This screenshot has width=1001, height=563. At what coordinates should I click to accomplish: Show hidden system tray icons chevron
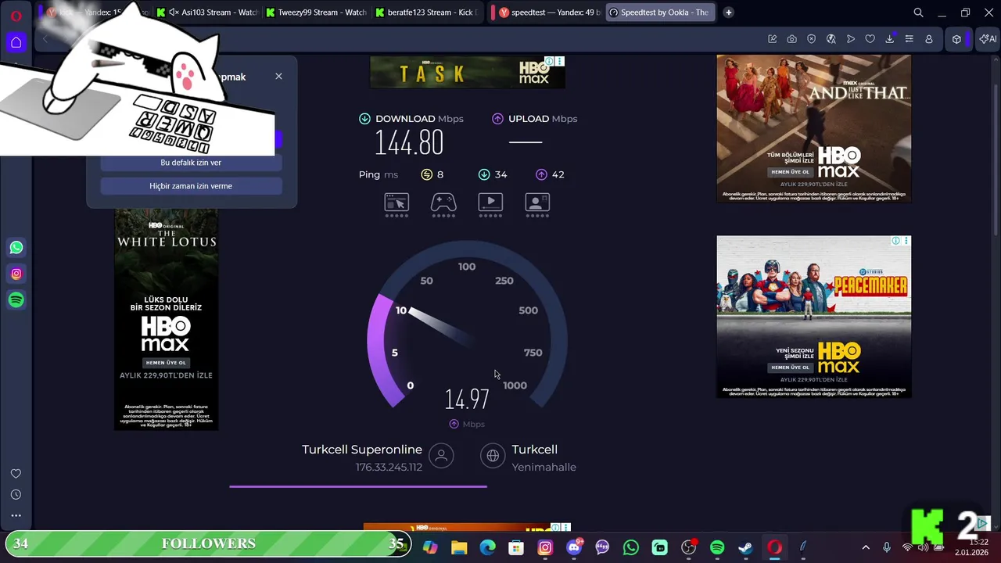866,547
